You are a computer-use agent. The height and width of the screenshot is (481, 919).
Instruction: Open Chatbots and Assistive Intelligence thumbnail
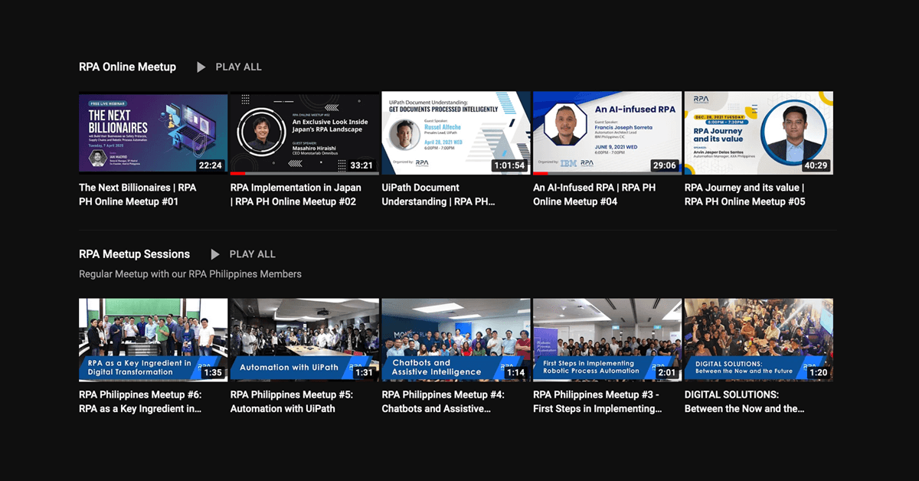point(456,340)
